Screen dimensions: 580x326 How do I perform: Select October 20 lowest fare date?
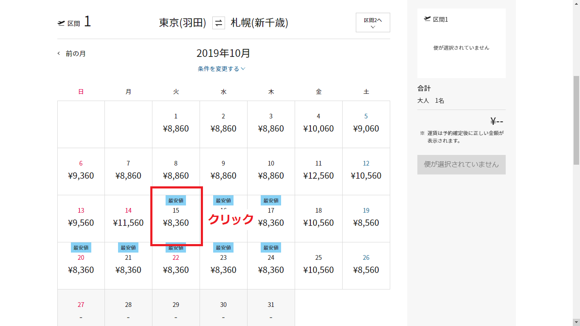point(81,265)
